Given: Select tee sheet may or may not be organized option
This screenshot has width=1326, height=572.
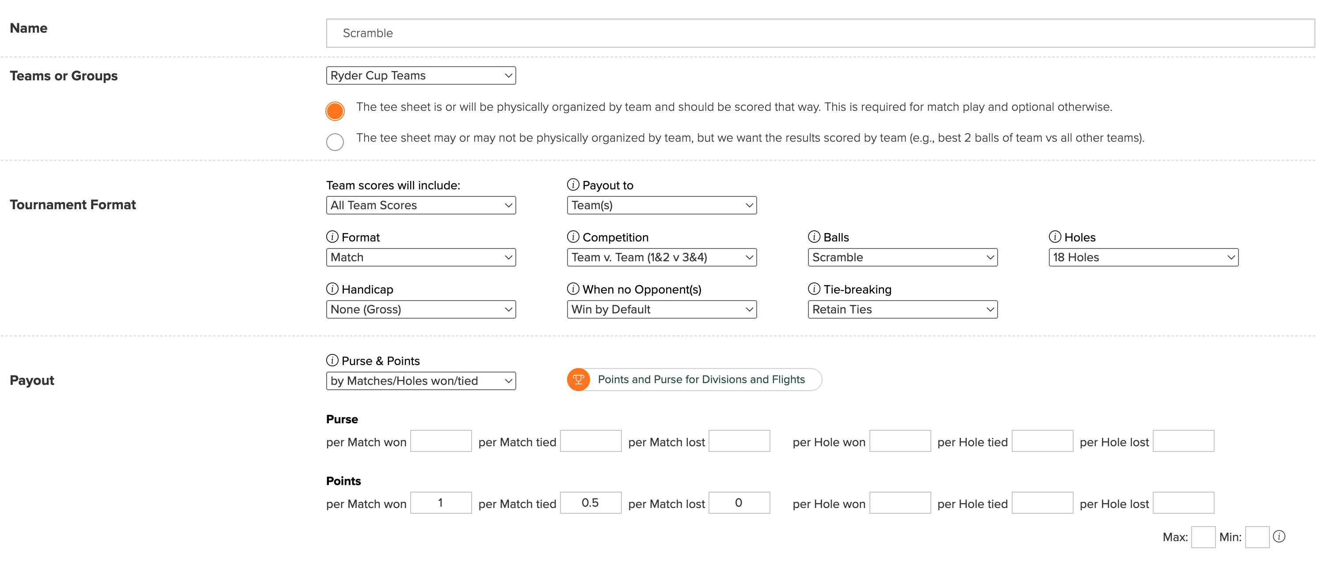Looking at the screenshot, I should click(x=335, y=142).
